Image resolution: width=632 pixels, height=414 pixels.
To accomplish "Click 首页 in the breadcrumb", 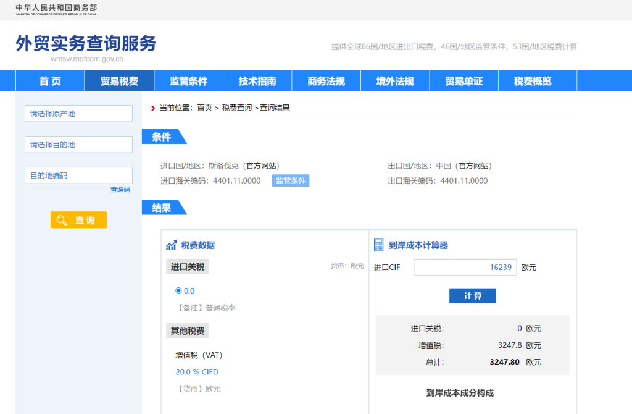I will click(x=204, y=108).
